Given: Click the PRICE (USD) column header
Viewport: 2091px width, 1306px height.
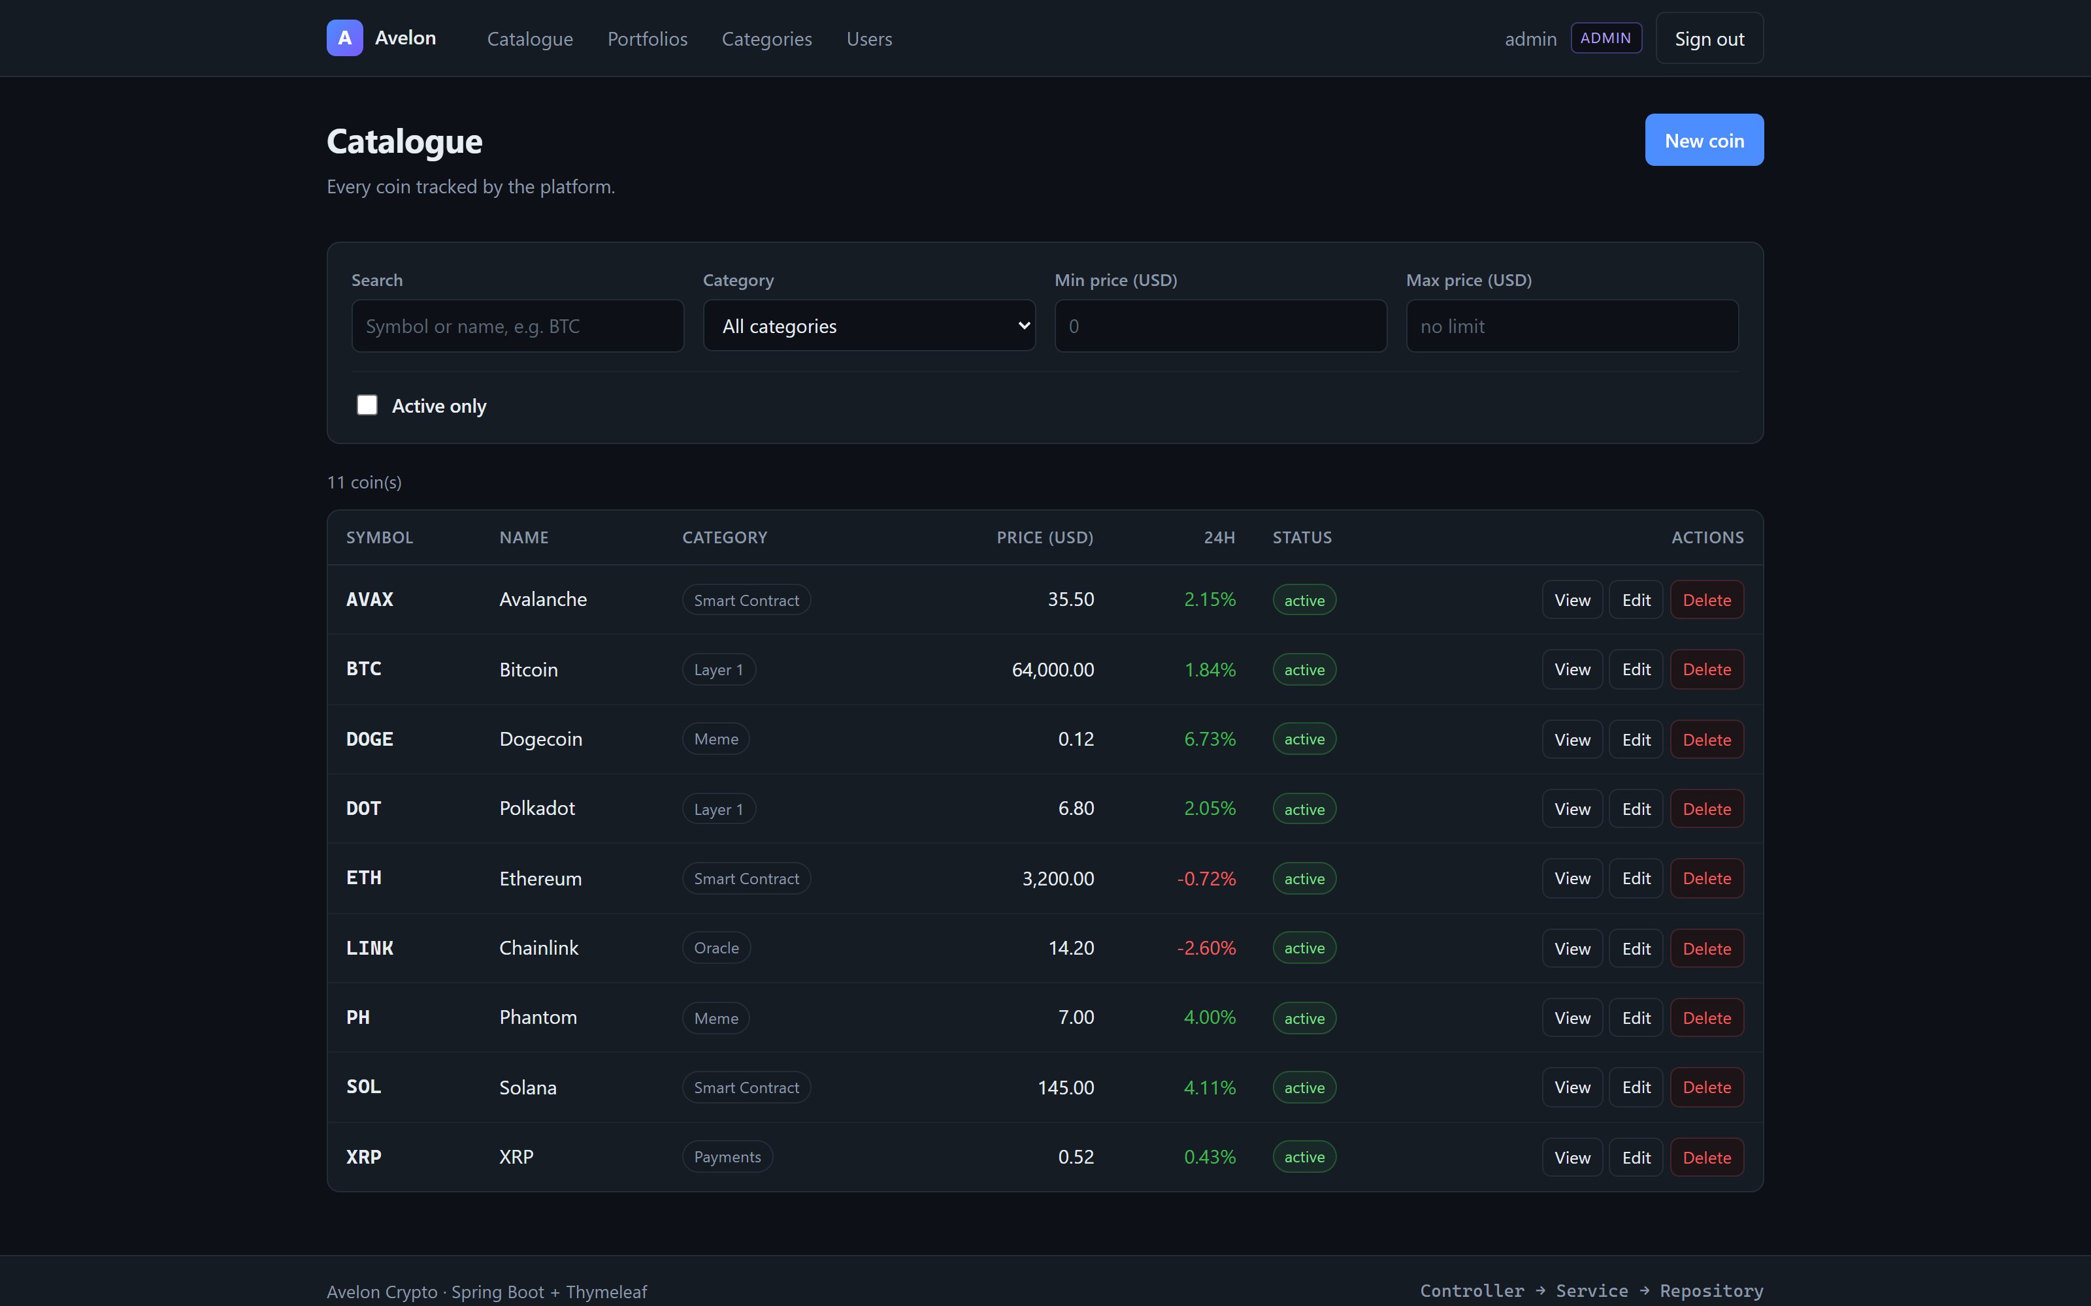Looking at the screenshot, I should pyautogui.click(x=1045, y=537).
